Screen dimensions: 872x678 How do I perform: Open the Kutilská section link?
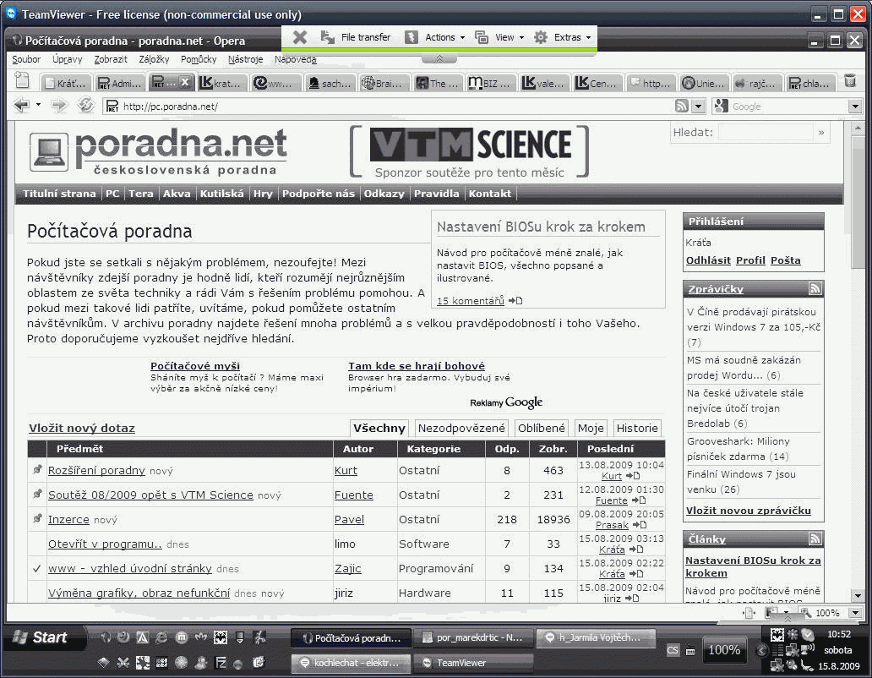coord(222,194)
